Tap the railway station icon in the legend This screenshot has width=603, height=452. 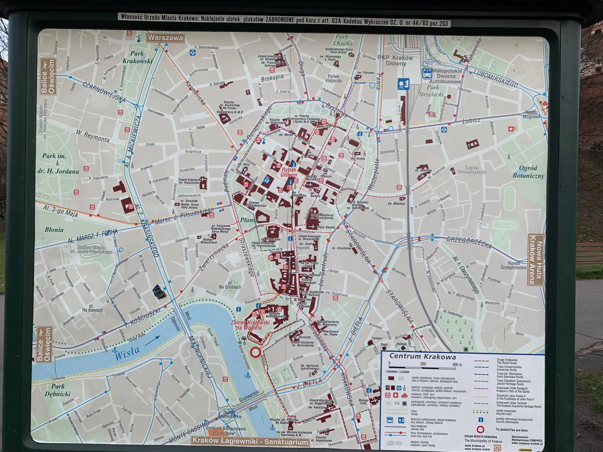pos(401,420)
